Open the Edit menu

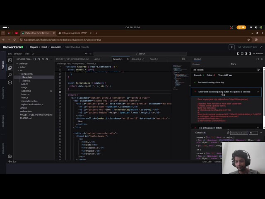10,53
